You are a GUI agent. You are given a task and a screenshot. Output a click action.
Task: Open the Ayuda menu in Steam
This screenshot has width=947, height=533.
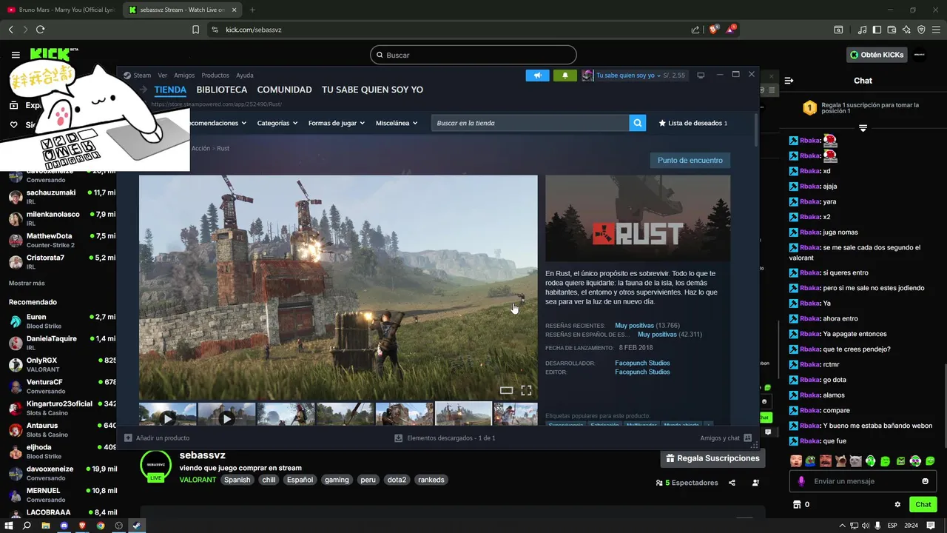[244, 76]
